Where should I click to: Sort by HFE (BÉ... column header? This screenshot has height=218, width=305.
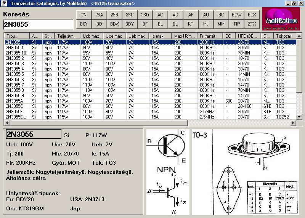[x=248, y=36]
